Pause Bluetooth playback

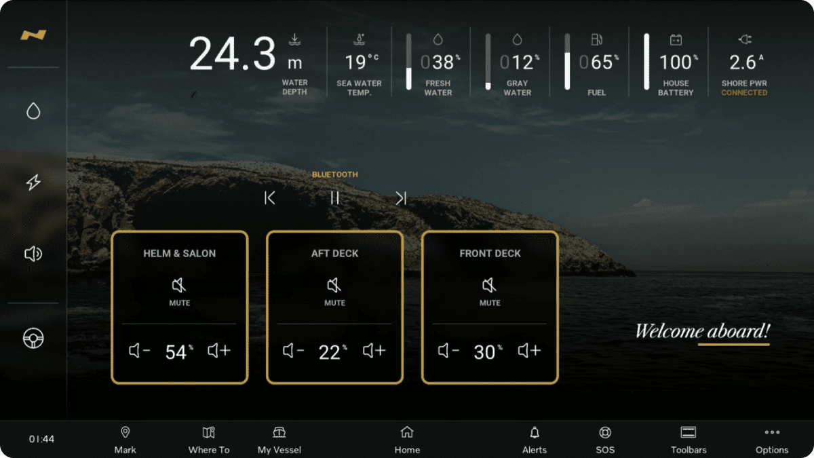point(334,198)
